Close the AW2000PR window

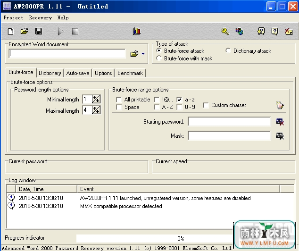tap(293, 7)
